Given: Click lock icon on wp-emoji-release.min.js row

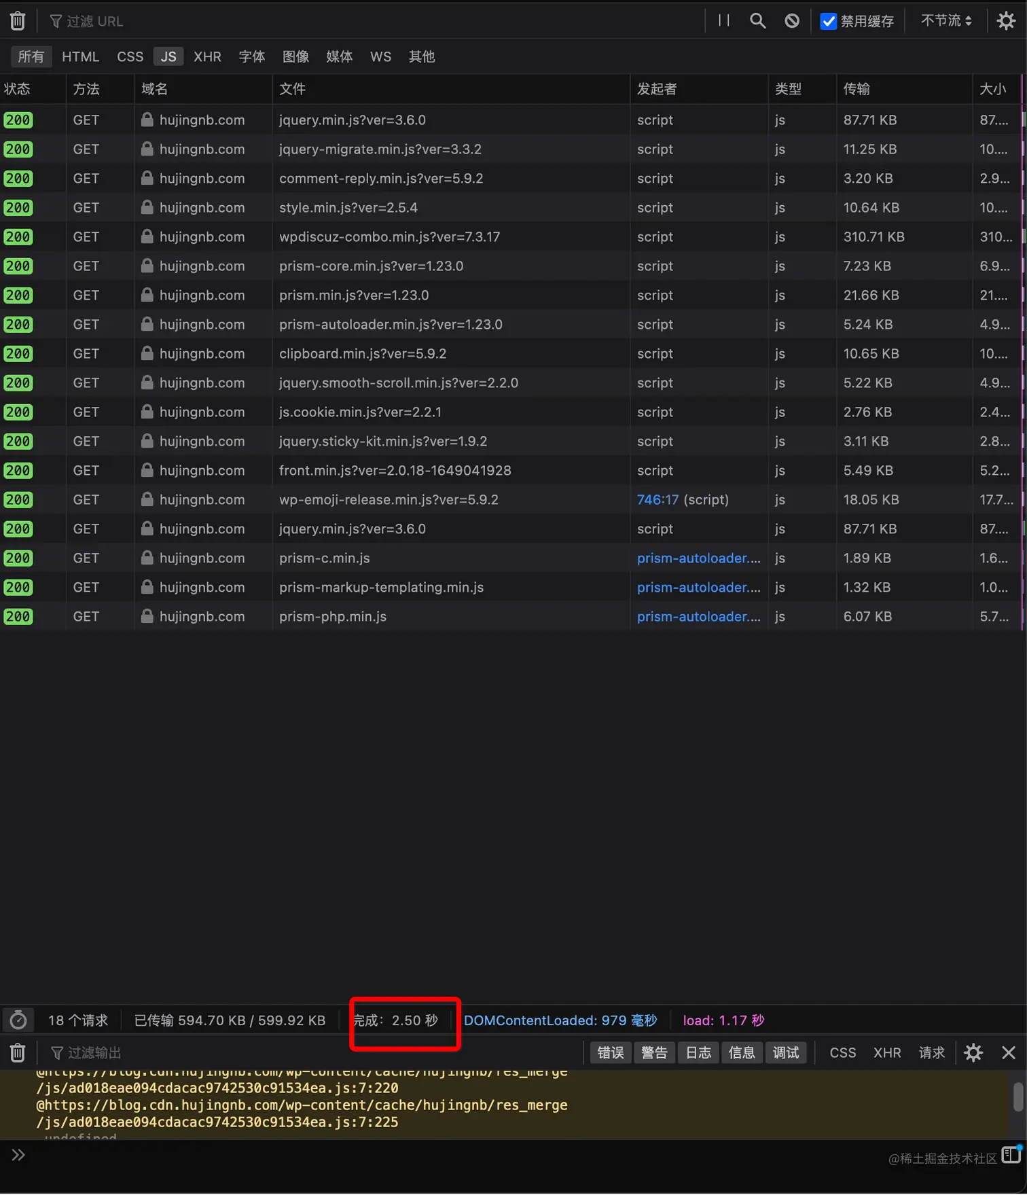Looking at the screenshot, I should [x=147, y=499].
